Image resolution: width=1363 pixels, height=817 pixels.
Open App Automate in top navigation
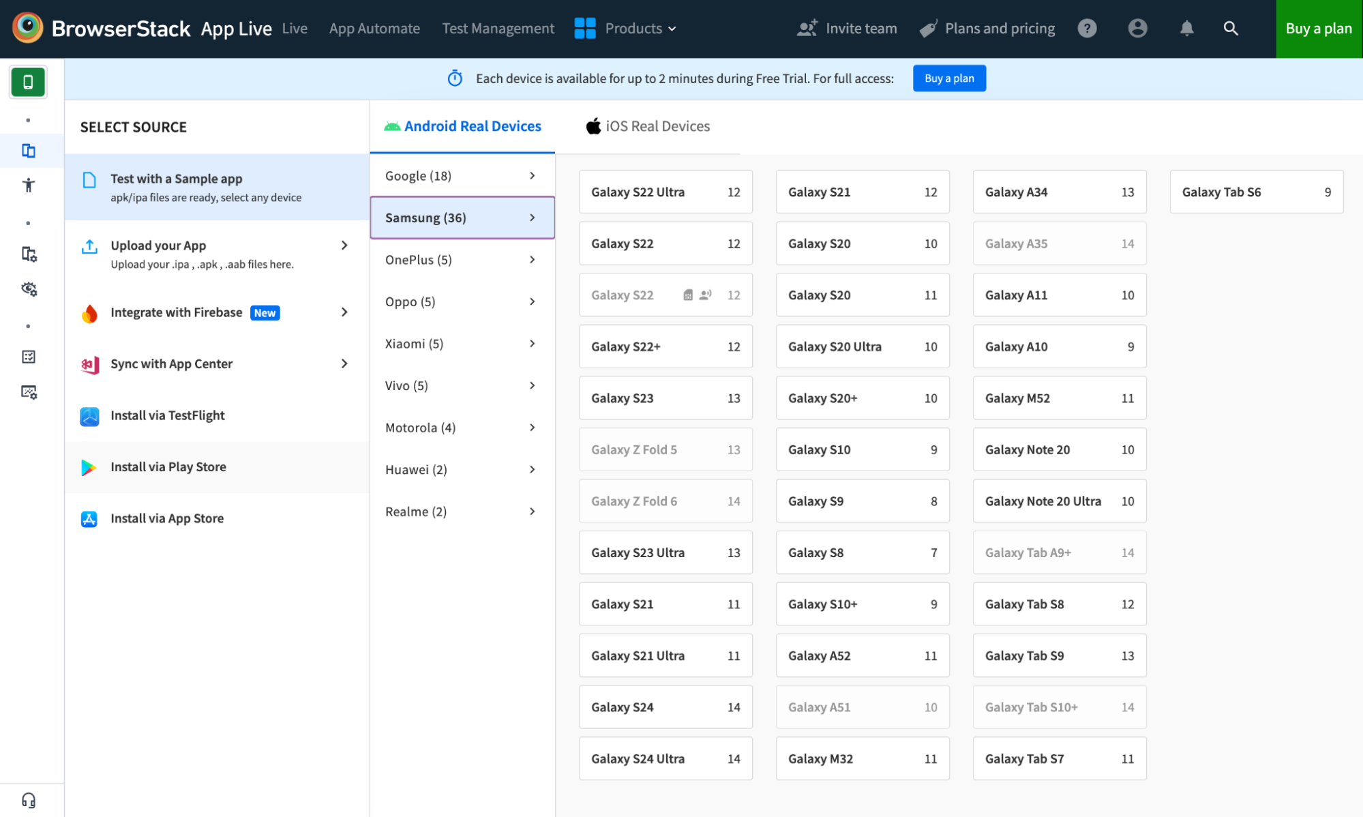374,28
